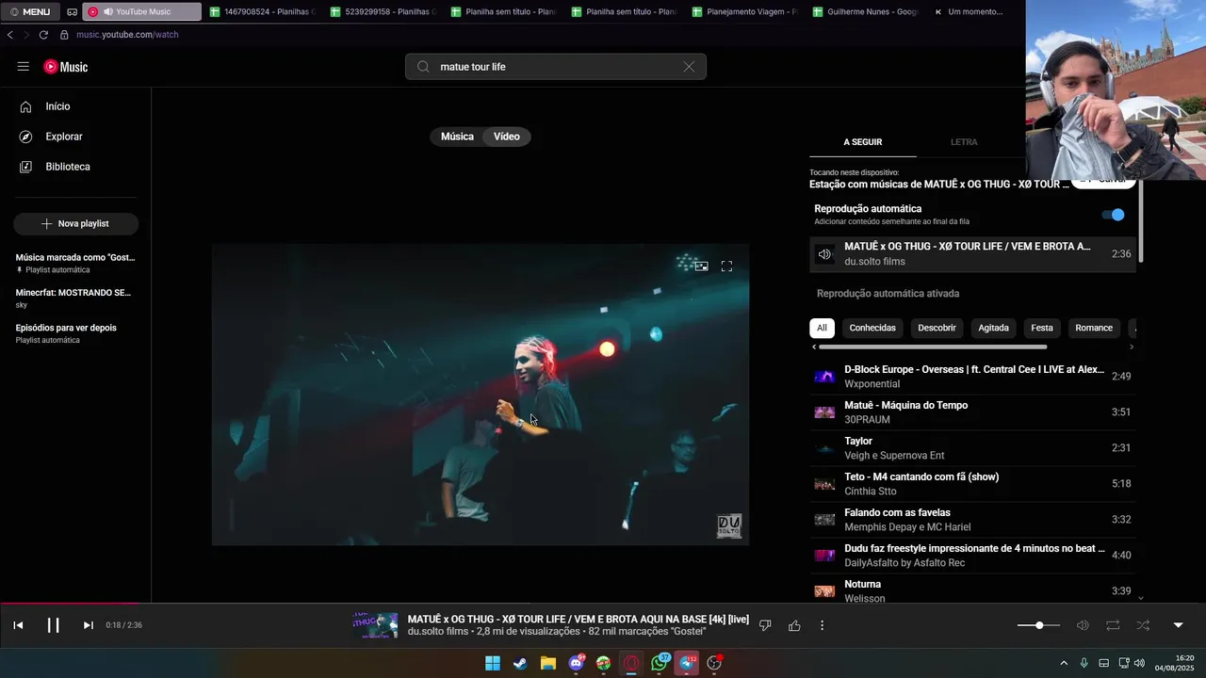
Task: Filter queue by Conhecidas
Action: [872, 328]
